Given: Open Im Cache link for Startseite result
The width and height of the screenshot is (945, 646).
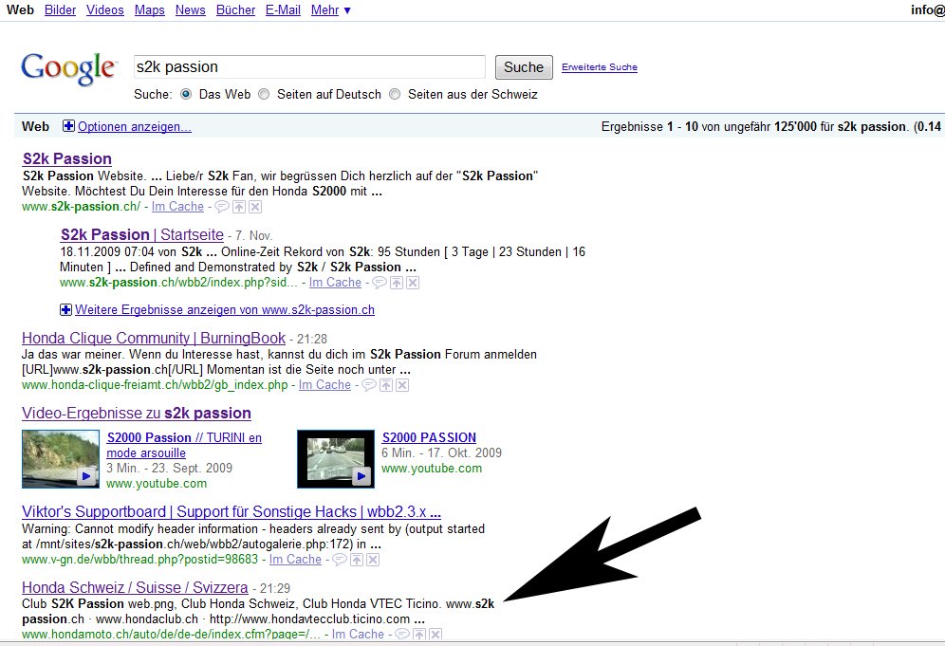Looking at the screenshot, I should 335,283.
